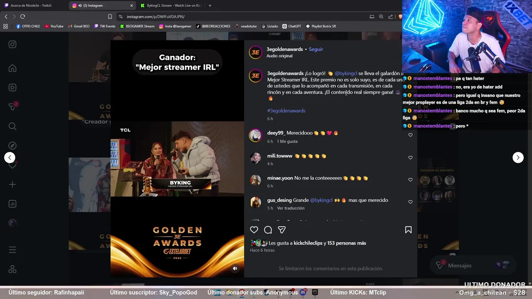The image size is (532, 299).
Task: Open gus_desing commenter profile
Action: (279, 200)
